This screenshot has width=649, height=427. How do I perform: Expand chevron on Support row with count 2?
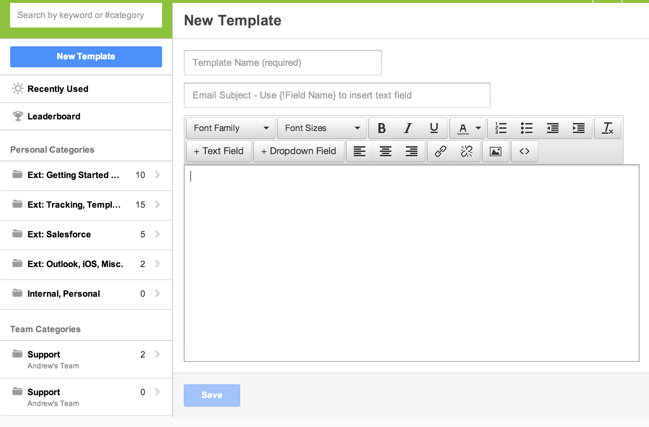[x=157, y=354]
